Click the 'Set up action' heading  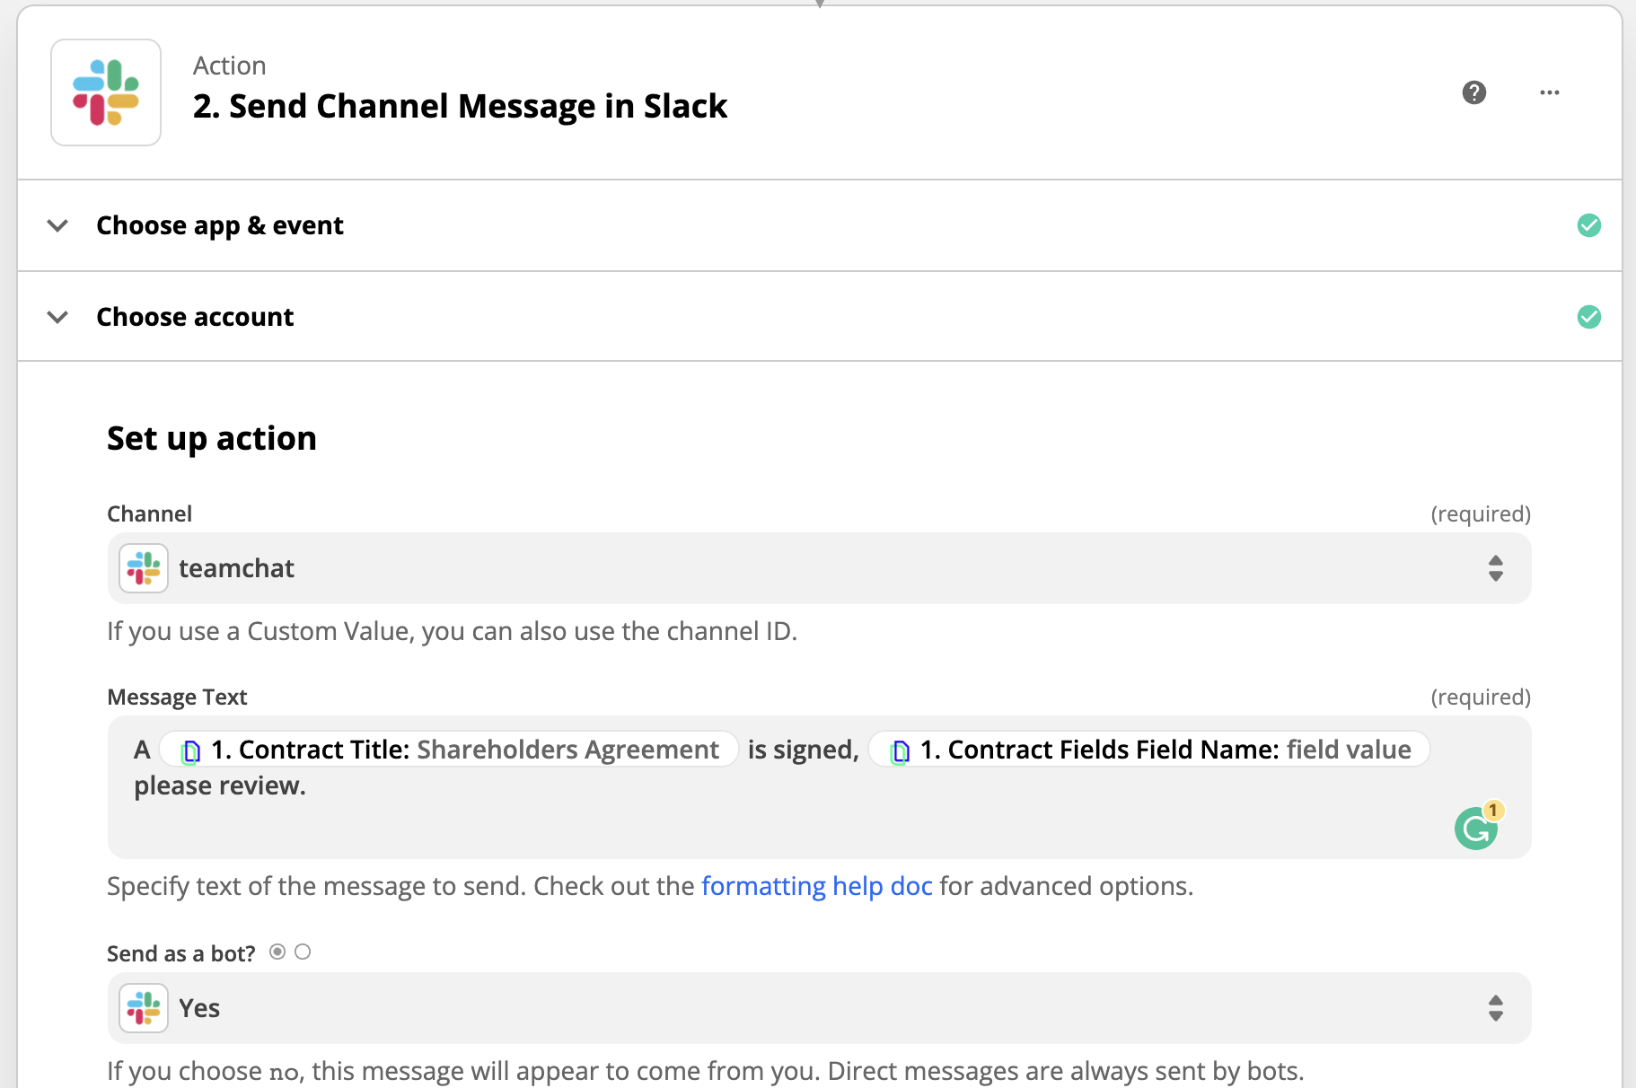click(x=212, y=439)
